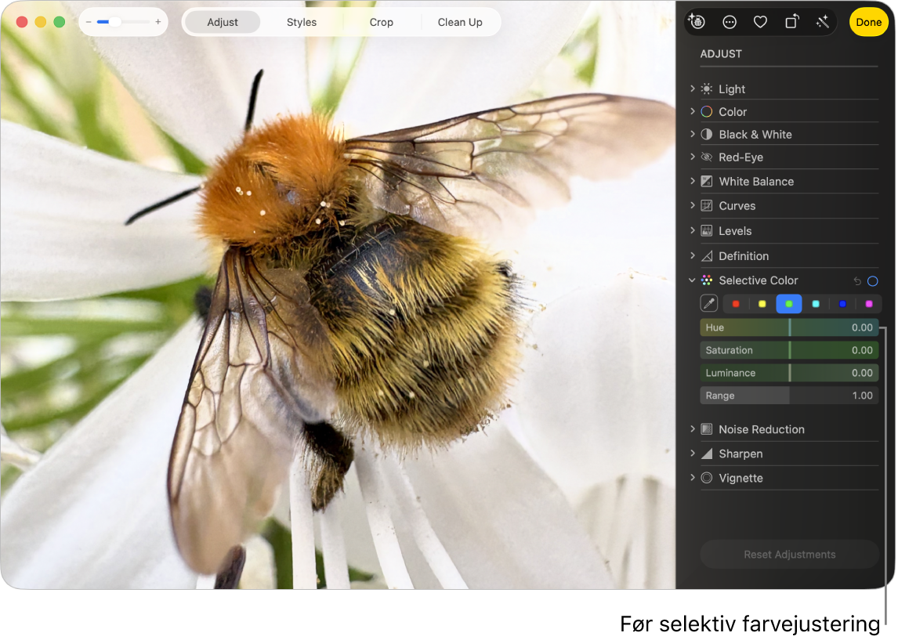Choose the cyan color swatch
This screenshot has height=640, width=898.
[816, 304]
